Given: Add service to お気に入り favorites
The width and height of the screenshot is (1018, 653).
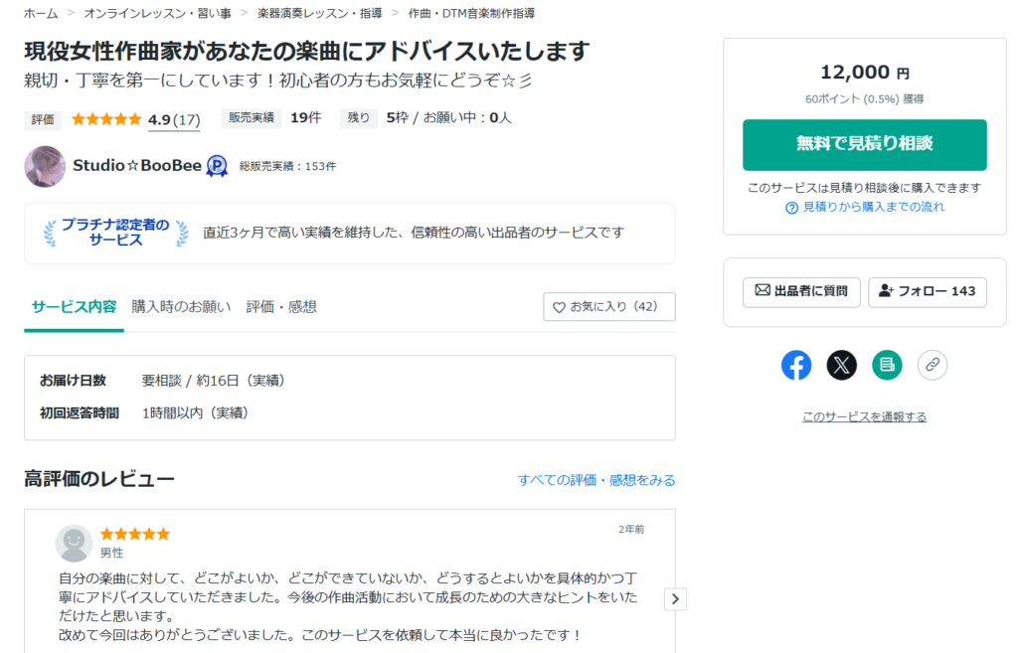Looking at the screenshot, I should [x=609, y=307].
